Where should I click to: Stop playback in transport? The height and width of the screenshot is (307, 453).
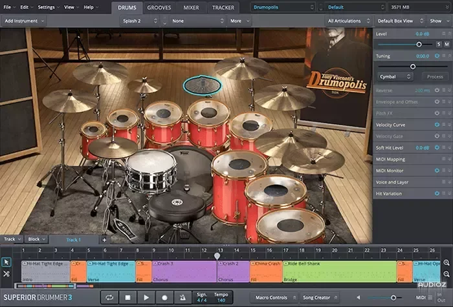[x=127, y=297]
